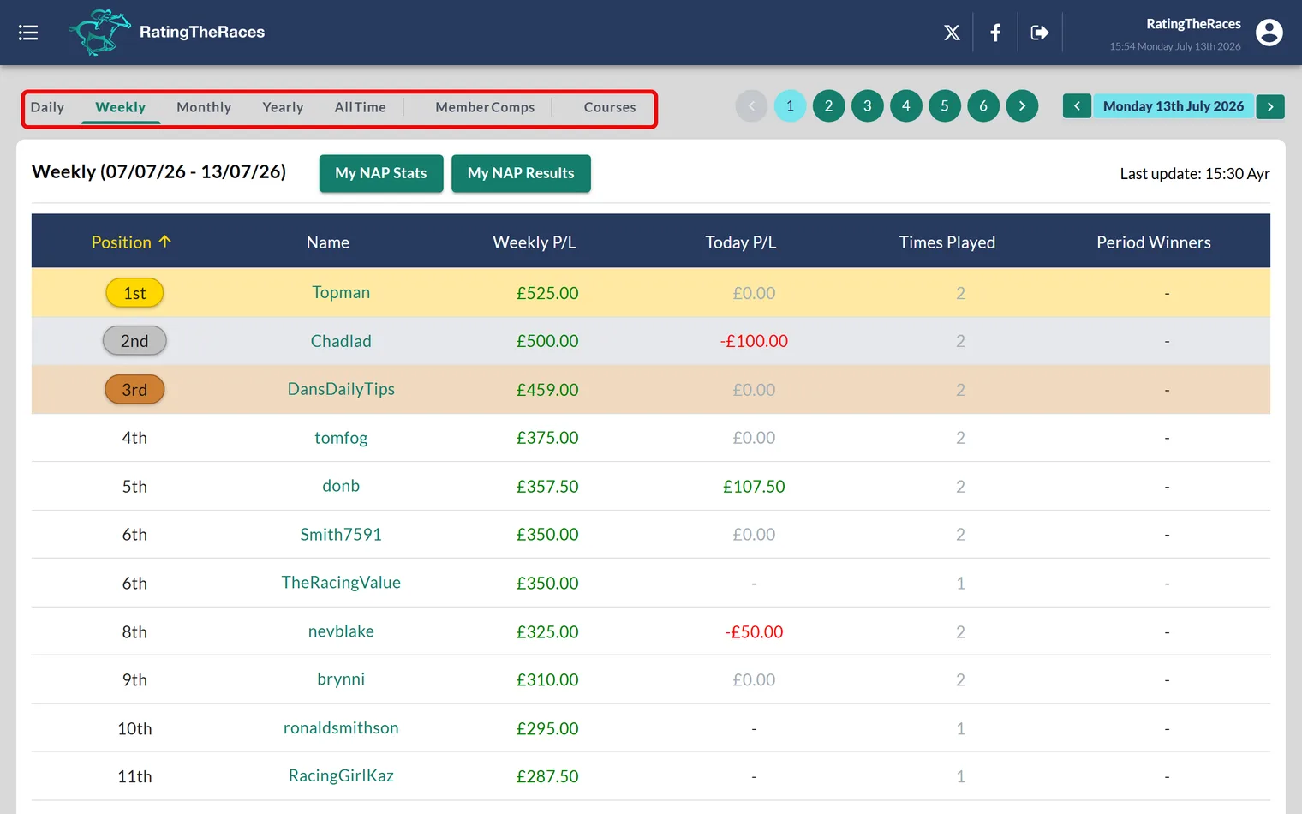Switch to the Daily tab
The height and width of the screenshot is (814, 1302).
click(x=47, y=107)
